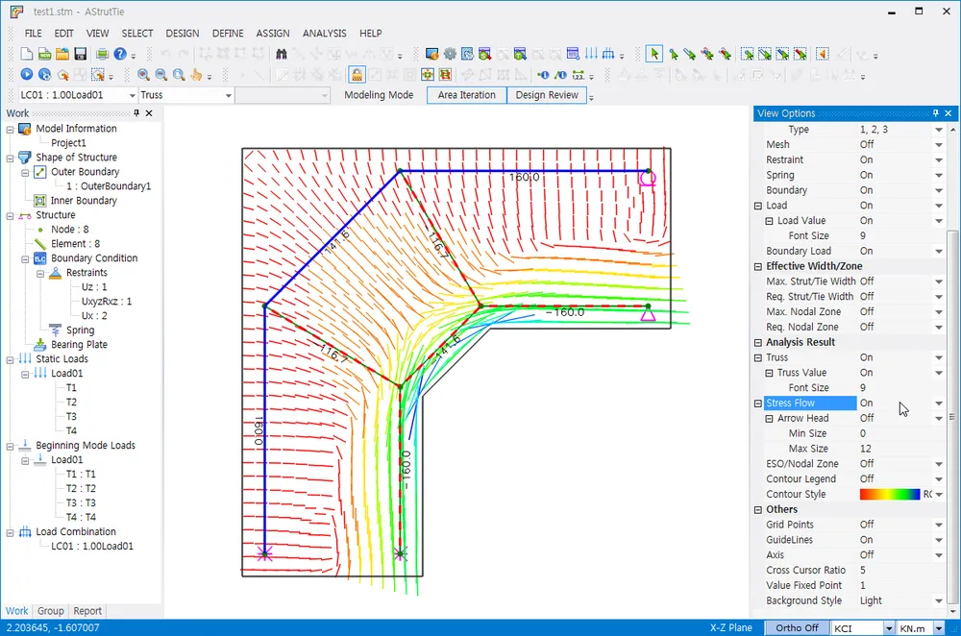Select the Inner Boundary tree item

click(84, 201)
